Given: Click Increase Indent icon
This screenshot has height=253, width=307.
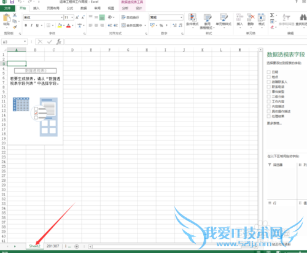Looking at the screenshot, I should [x=115, y=25].
